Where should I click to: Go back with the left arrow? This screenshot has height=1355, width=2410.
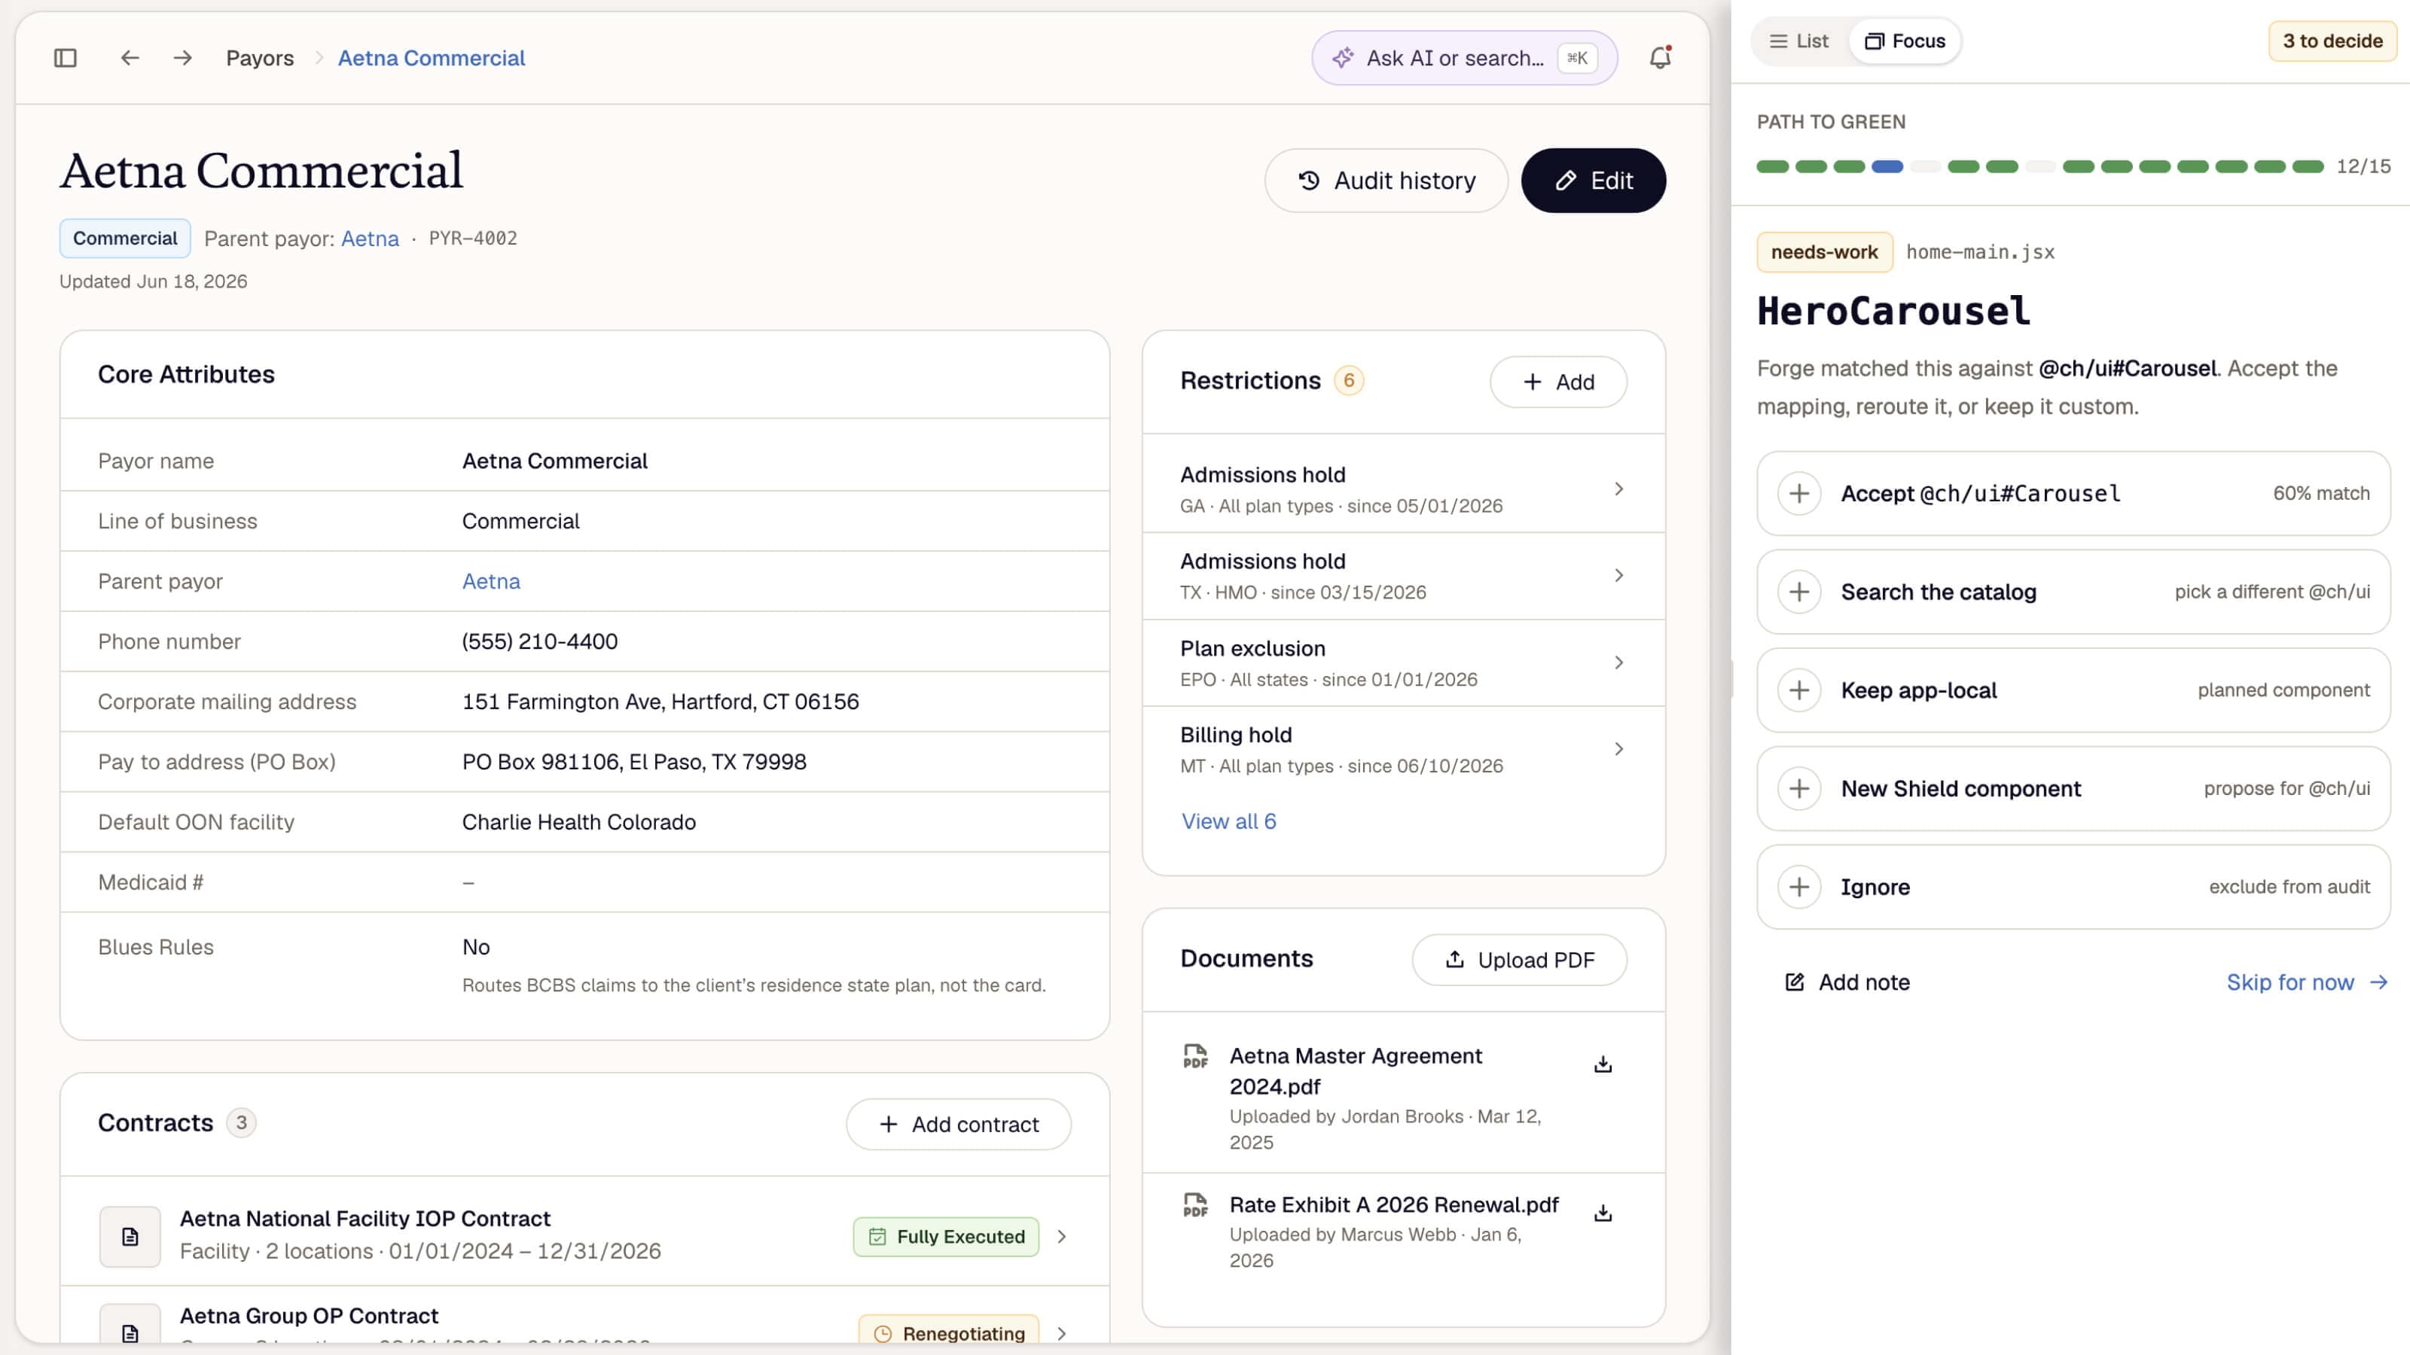130,58
